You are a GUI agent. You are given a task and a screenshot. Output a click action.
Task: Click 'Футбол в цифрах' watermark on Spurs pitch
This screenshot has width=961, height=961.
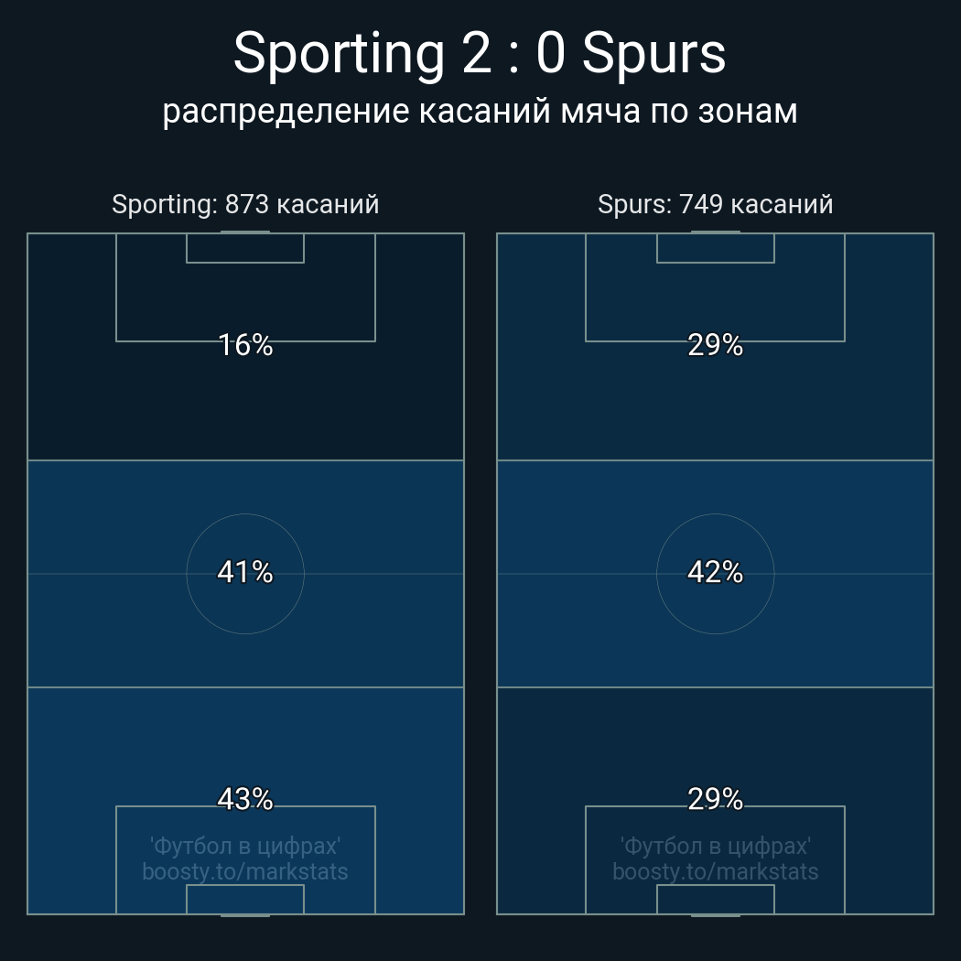(715, 846)
